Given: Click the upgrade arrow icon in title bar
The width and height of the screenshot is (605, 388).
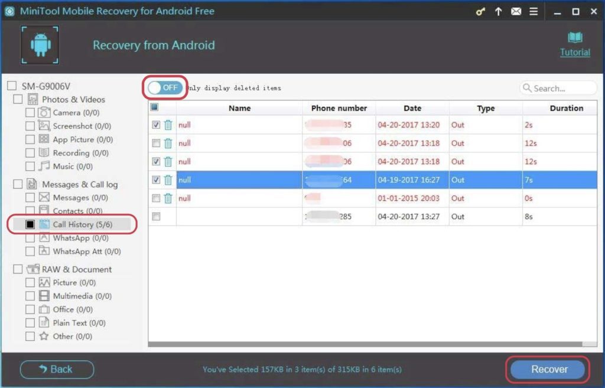Looking at the screenshot, I should (x=498, y=12).
